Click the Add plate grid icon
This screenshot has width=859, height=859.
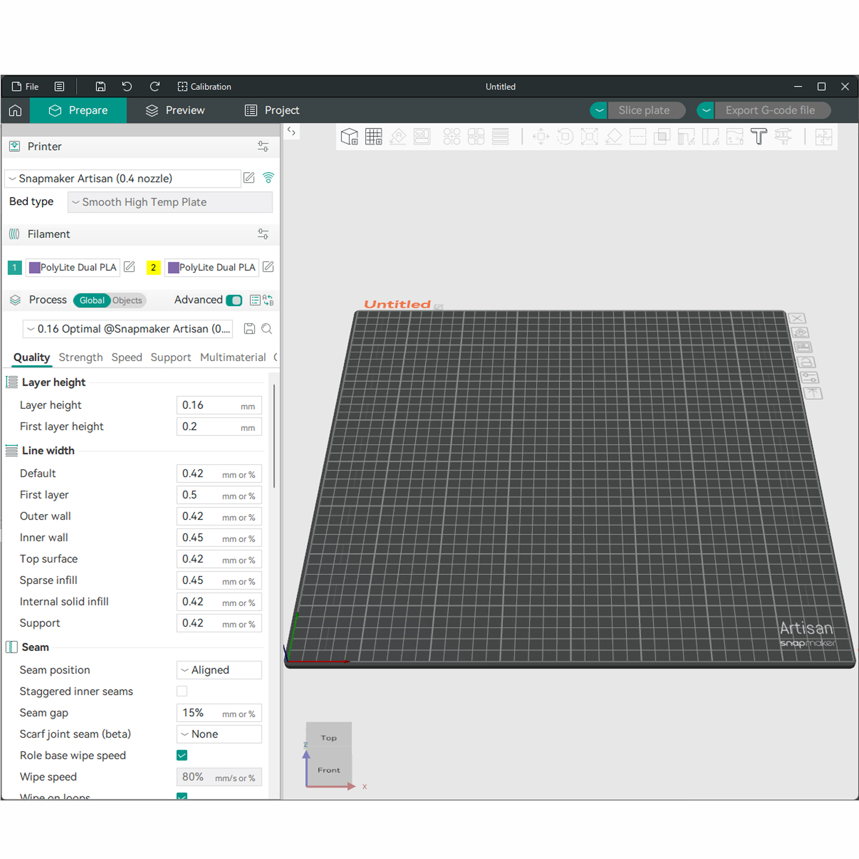[374, 137]
